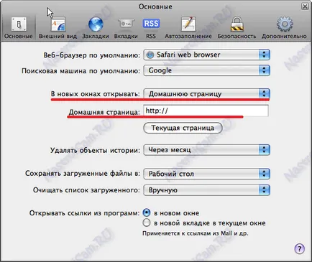The width and height of the screenshot is (312, 262).
Task: Open the Внешний вид preferences pane
Action: 58,28
